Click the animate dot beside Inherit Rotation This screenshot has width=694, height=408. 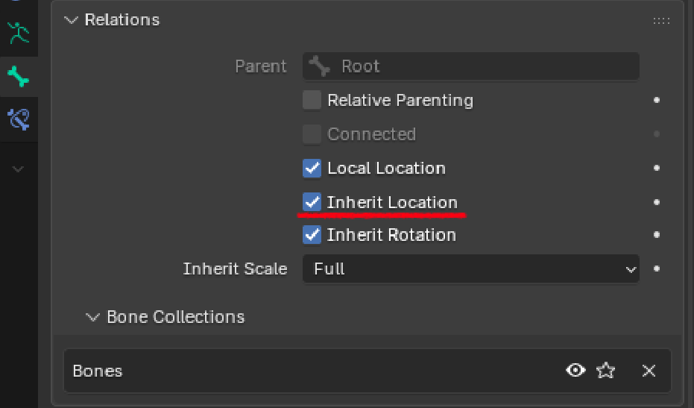pos(657,234)
